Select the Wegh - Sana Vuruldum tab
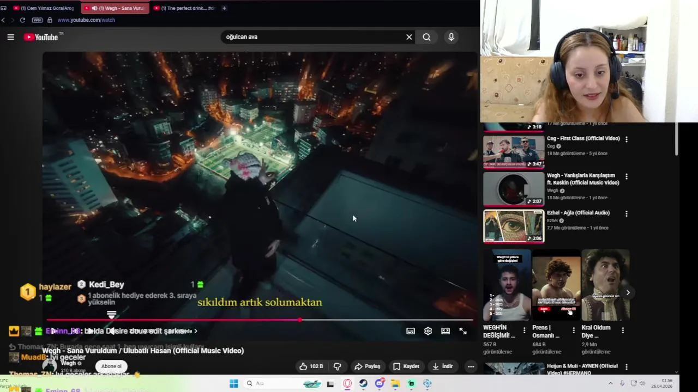The width and height of the screenshot is (698, 392). pos(115,8)
